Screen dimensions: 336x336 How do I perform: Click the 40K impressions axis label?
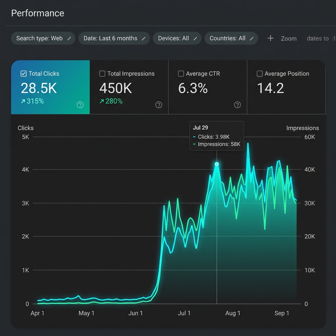310,170
